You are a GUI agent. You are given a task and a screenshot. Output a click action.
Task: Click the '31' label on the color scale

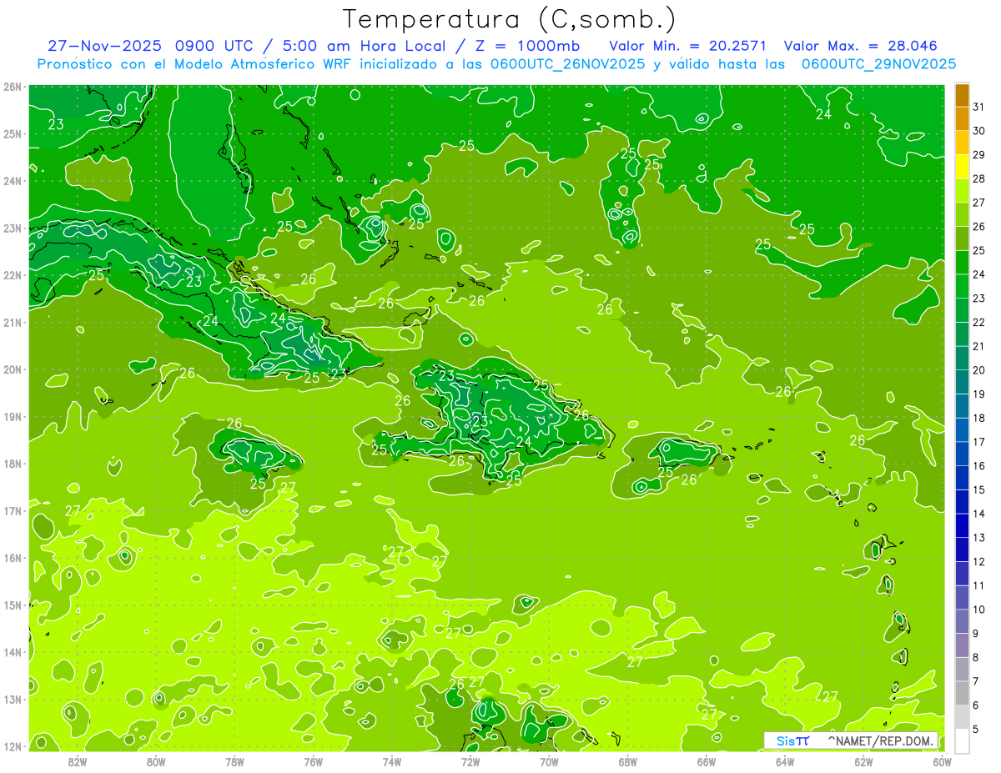[978, 108]
